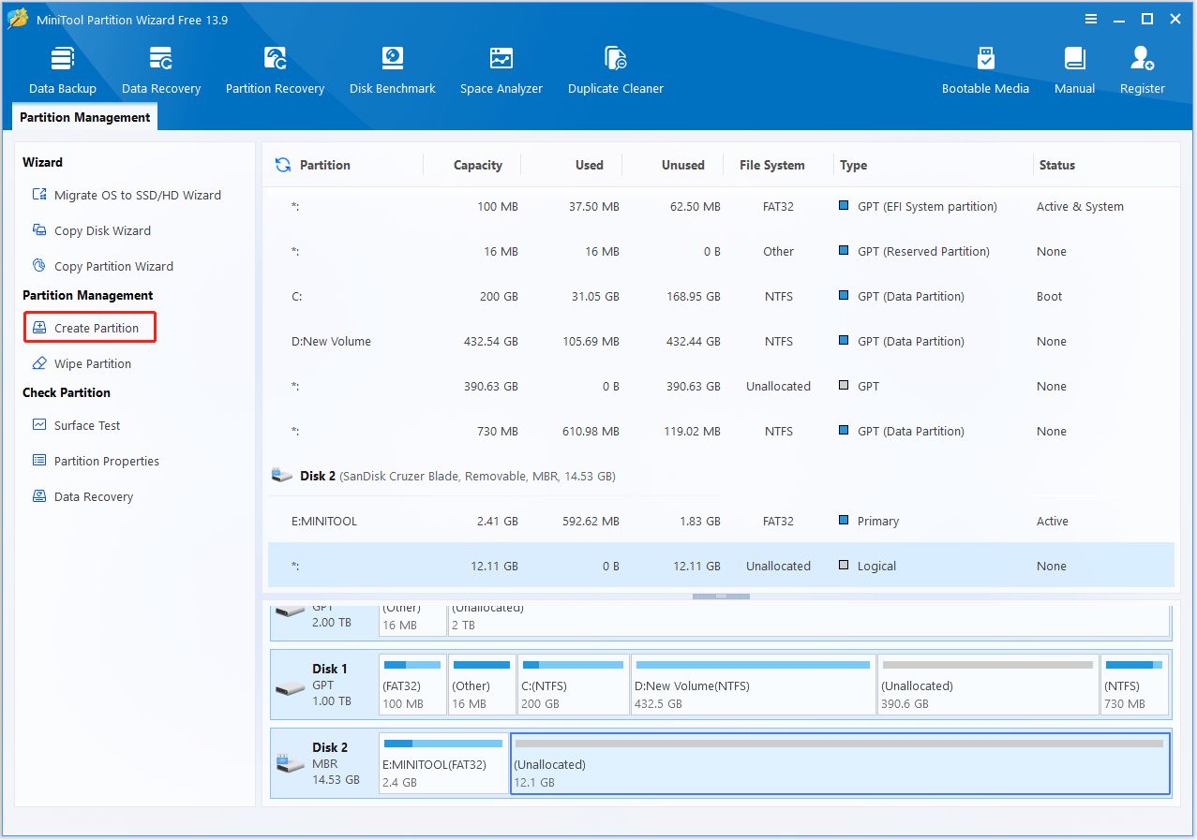Start Migrate OS to SSD/HD Wizard
This screenshot has width=1197, height=840.
coord(127,195)
